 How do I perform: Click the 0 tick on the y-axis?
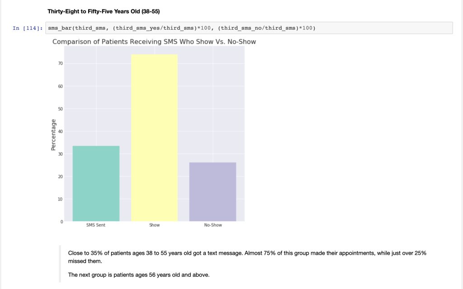[61, 222]
